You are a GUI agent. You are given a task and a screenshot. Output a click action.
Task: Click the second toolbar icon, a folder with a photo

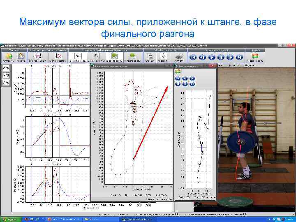(x=21, y=56)
